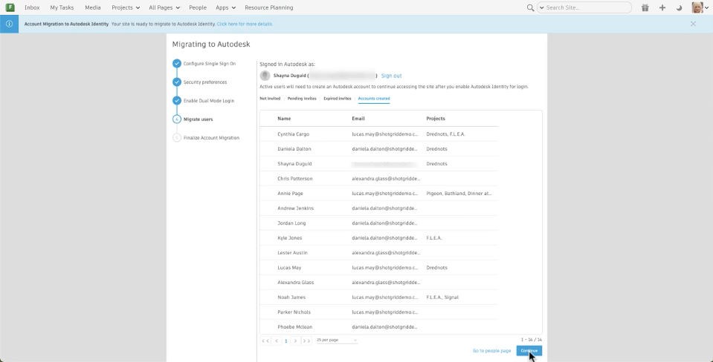Click the Alexandra Glass row name
713x362 pixels.
(296, 282)
